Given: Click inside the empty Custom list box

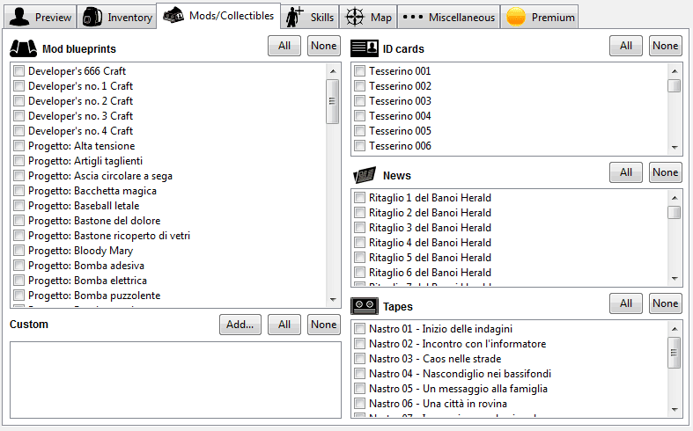Looking at the screenshot, I should point(174,379).
